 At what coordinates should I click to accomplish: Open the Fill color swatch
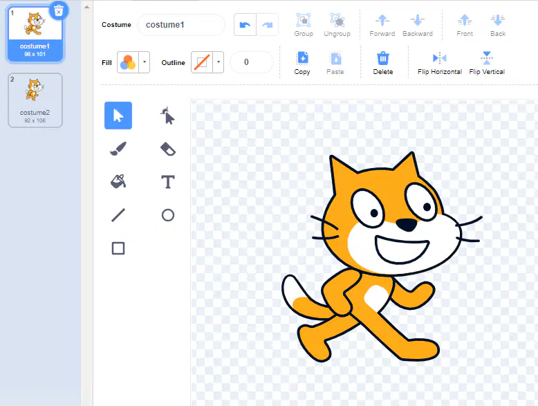[128, 62]
